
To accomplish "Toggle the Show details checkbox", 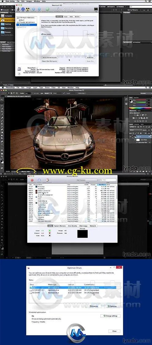I will [x=42, y=34].
